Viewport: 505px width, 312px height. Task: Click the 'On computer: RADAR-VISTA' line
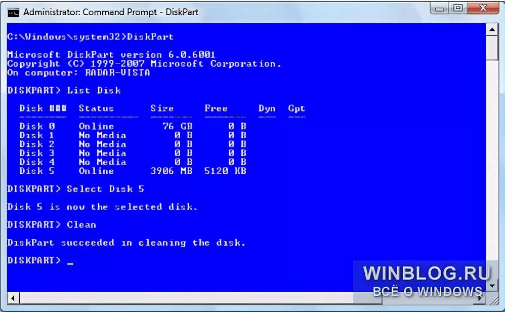click(x=78, y=72)
